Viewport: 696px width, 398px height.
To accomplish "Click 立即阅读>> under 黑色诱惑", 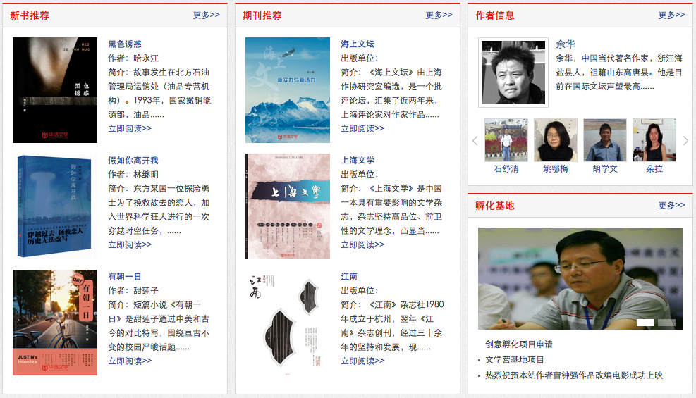I will (130, 128).
